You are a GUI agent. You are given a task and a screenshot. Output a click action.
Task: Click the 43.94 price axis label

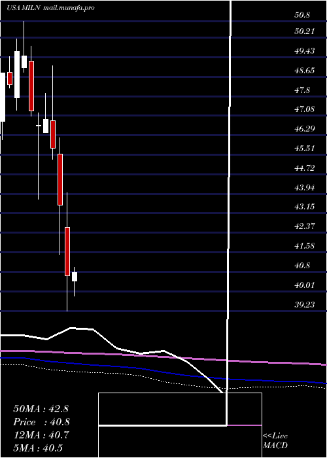pyautogui.click(x=305, y=188)
